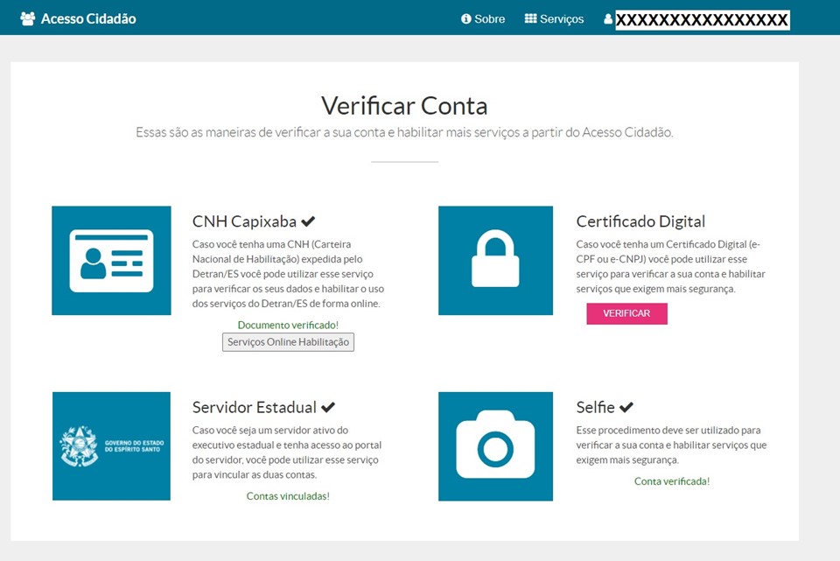Screen dimensions: 840x561
Task: Click the Certificado Digital padlock icon
Action: pyautogui.click(x=495, y=261)
